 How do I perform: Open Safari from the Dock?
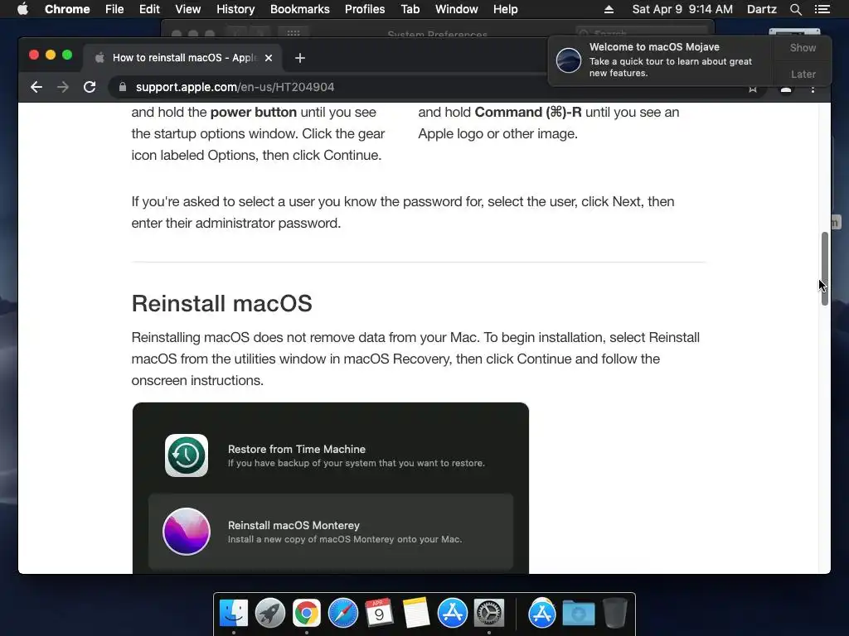[342, 614]
